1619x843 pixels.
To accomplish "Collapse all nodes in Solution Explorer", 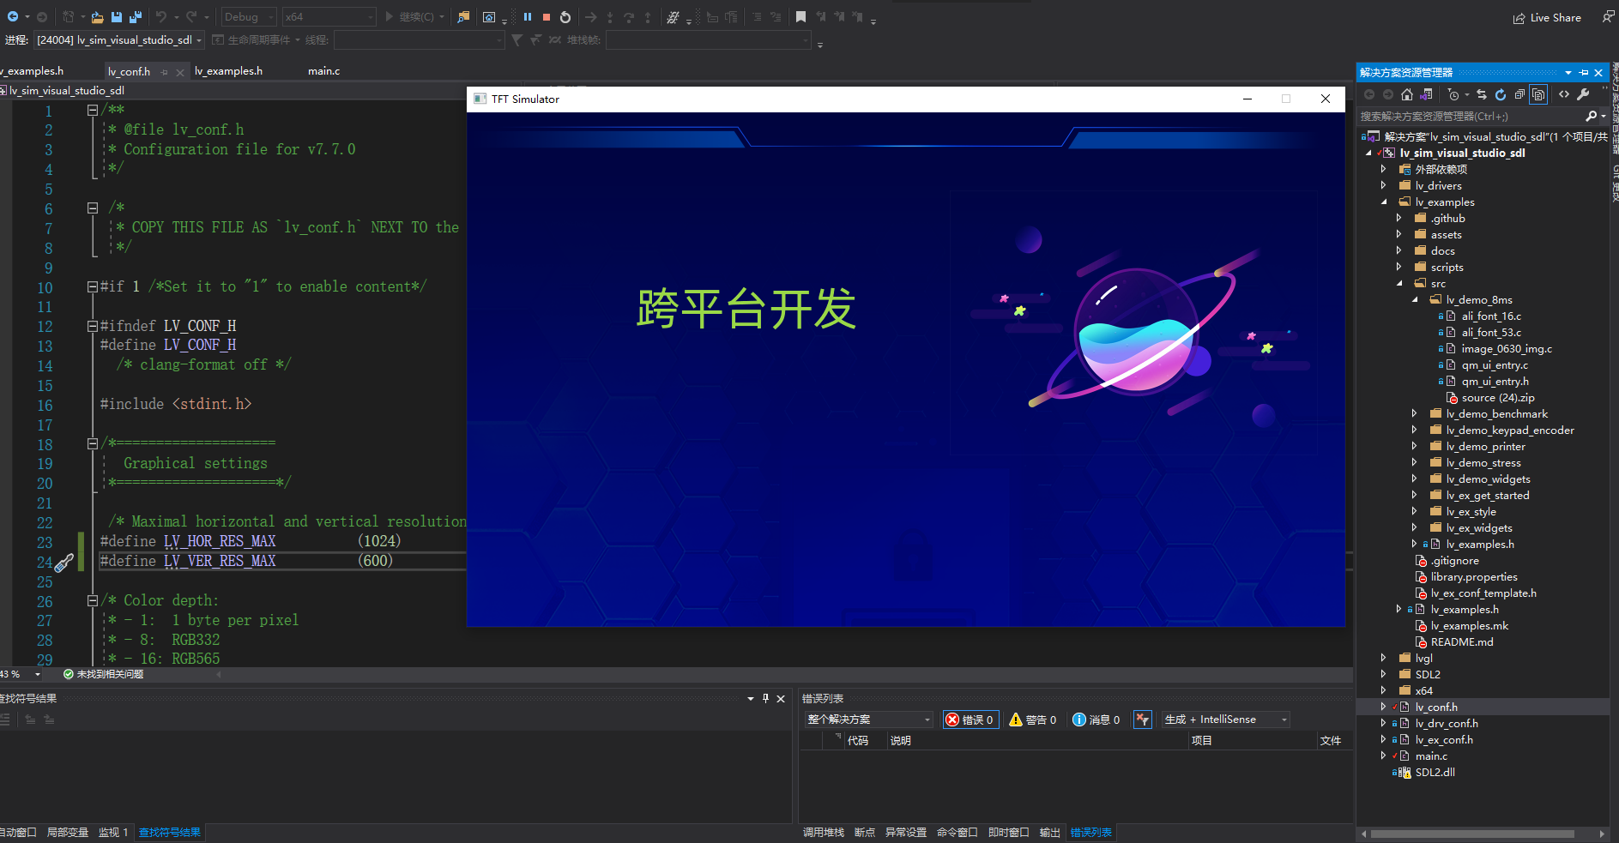I will click(1519, 94).
